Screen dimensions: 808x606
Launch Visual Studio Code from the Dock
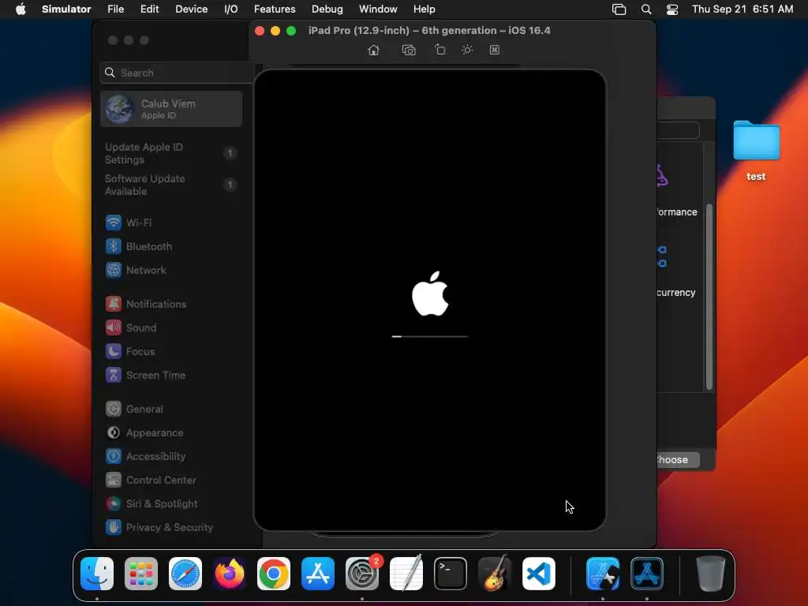click(539, 574)
